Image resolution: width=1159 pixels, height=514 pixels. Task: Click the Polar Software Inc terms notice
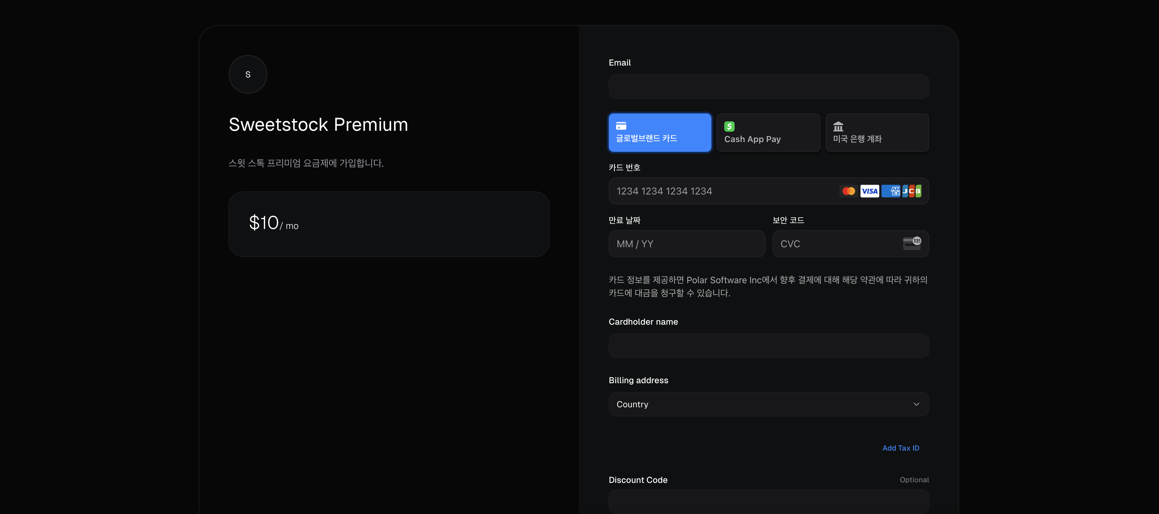click(768, 286)
